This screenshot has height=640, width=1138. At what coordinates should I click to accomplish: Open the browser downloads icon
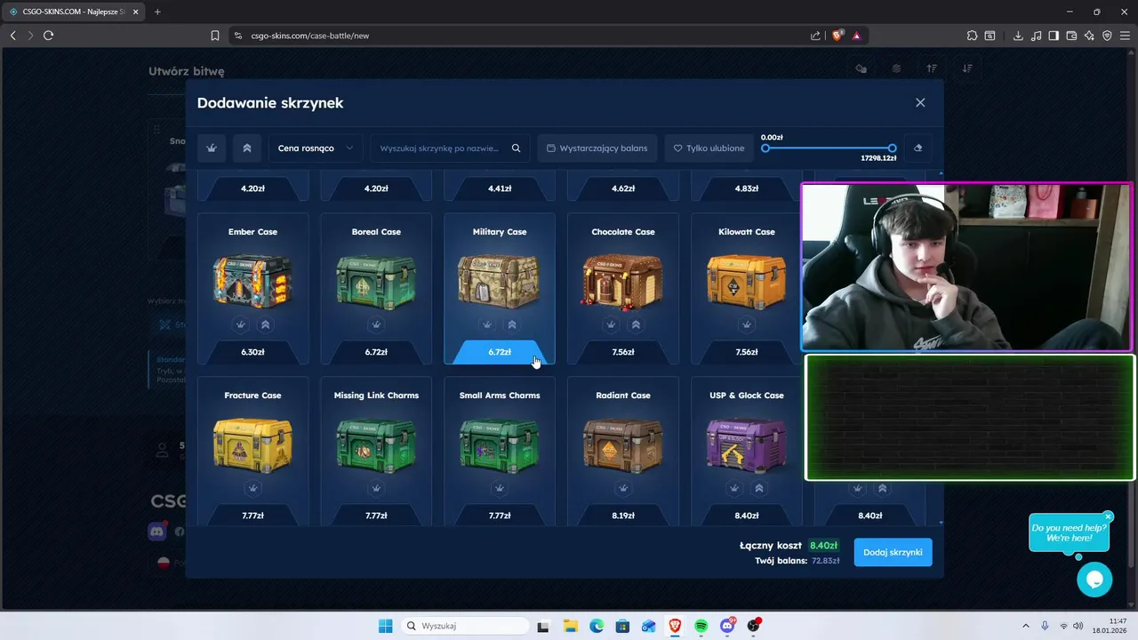coord(1018,36)
